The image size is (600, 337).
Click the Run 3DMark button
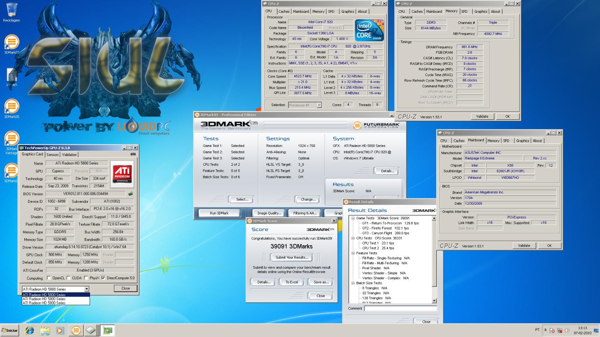(x=219, y=213)
